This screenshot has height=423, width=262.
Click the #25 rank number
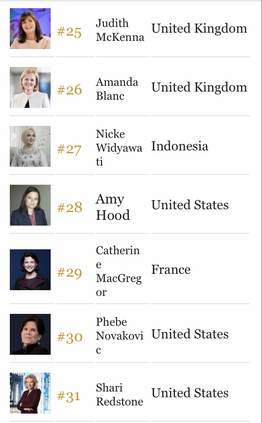click(69, 32)
